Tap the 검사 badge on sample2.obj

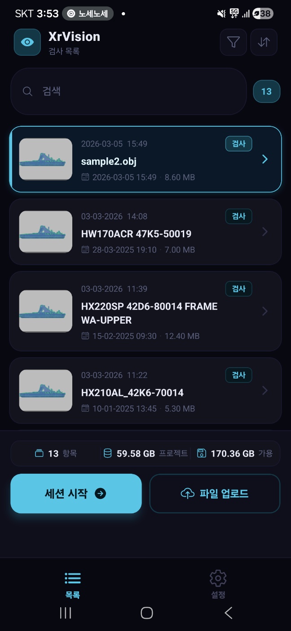[238, 144]
